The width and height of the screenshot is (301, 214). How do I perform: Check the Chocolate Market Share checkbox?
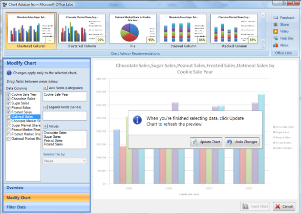coord(9,121)
